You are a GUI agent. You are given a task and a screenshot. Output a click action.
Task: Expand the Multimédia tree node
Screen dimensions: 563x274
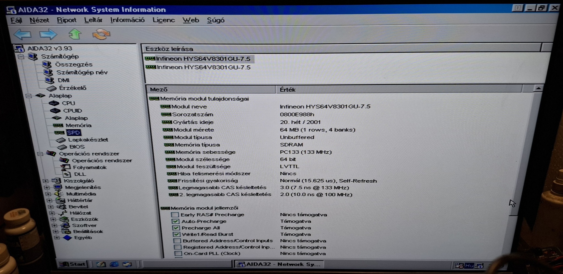coord(48,194)
